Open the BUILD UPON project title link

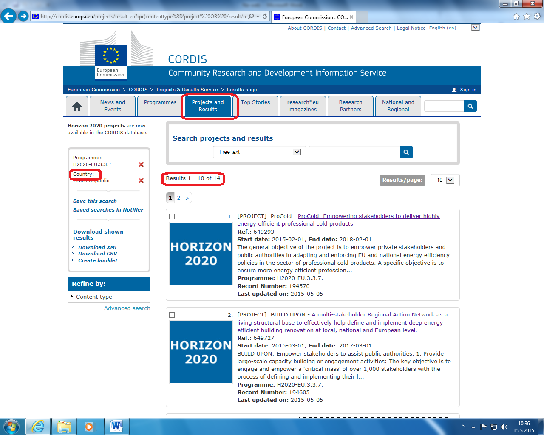point(343,322)
